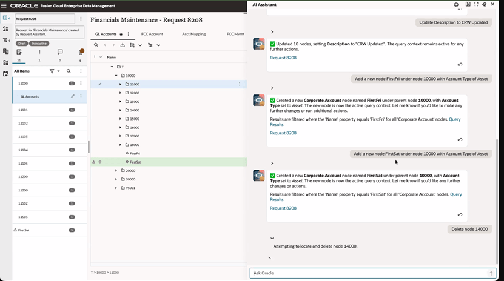Select the FirstSat node in the tree

click(135, 162)
